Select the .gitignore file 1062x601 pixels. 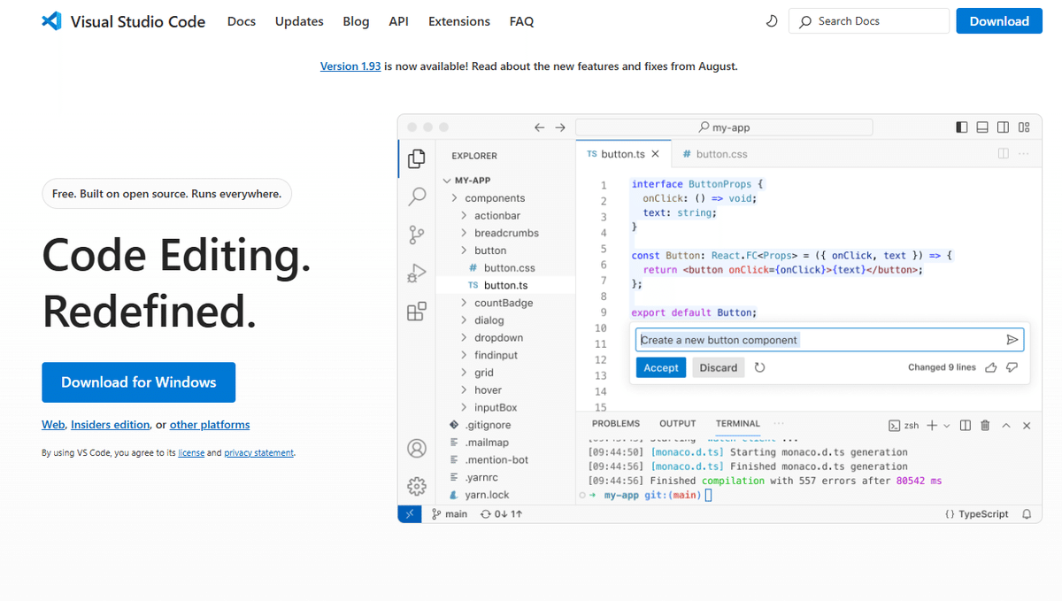505,425
